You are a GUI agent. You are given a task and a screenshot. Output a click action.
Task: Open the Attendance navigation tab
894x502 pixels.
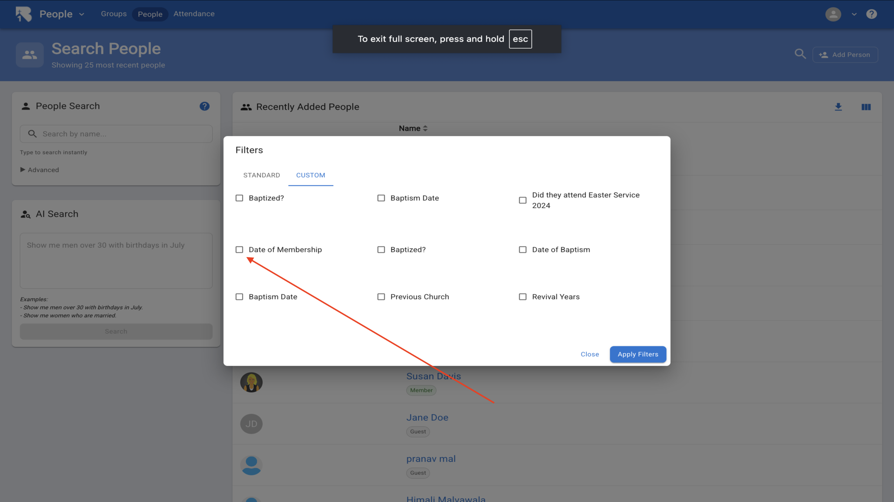click(x=194, y=14)
